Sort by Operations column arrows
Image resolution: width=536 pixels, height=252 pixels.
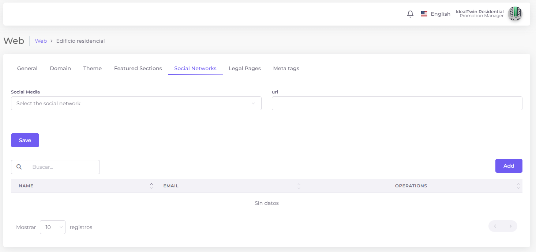tap(518, 186)
